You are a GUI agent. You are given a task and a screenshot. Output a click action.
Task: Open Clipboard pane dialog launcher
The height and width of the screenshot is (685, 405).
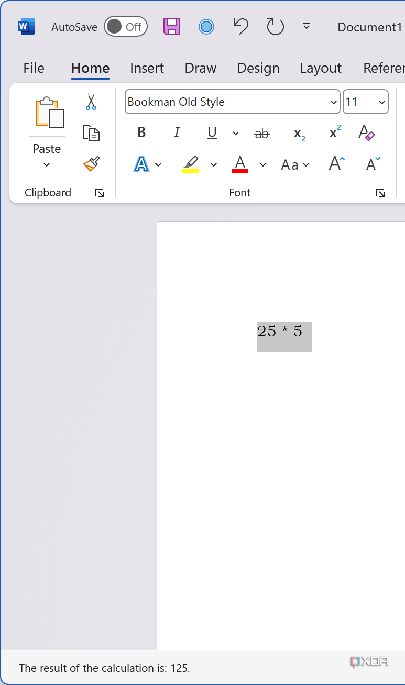[x=100, y=193]
